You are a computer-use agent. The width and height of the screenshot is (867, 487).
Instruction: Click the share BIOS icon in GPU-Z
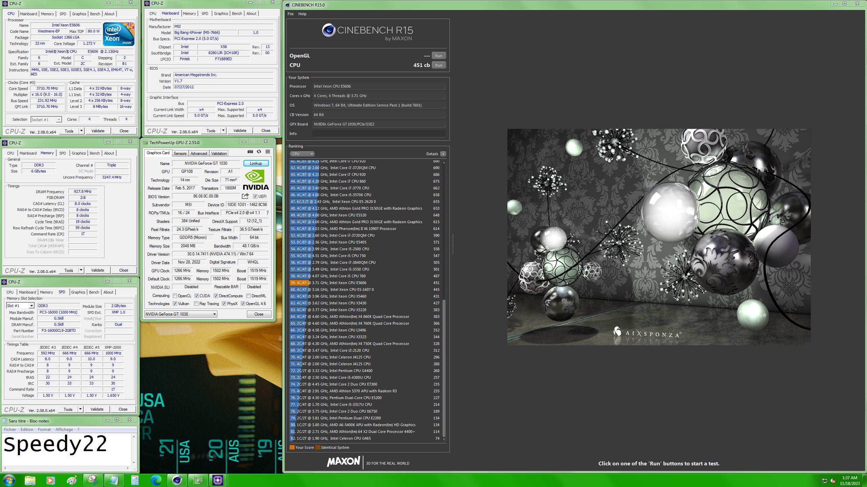[245, 196]
